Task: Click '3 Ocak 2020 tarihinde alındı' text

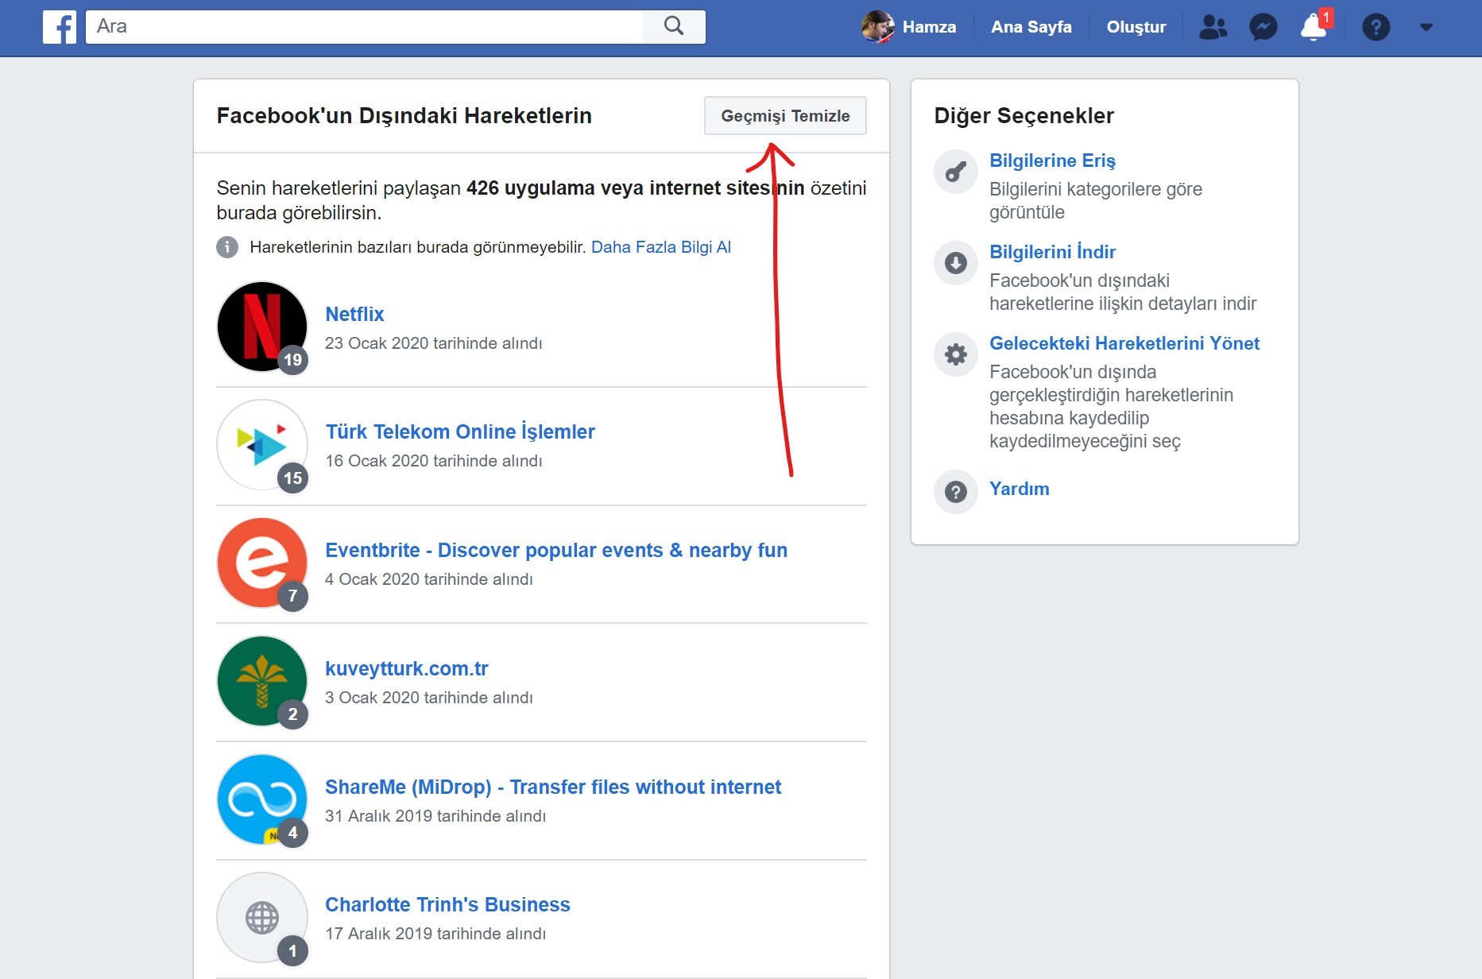Action: pos(428,698)
